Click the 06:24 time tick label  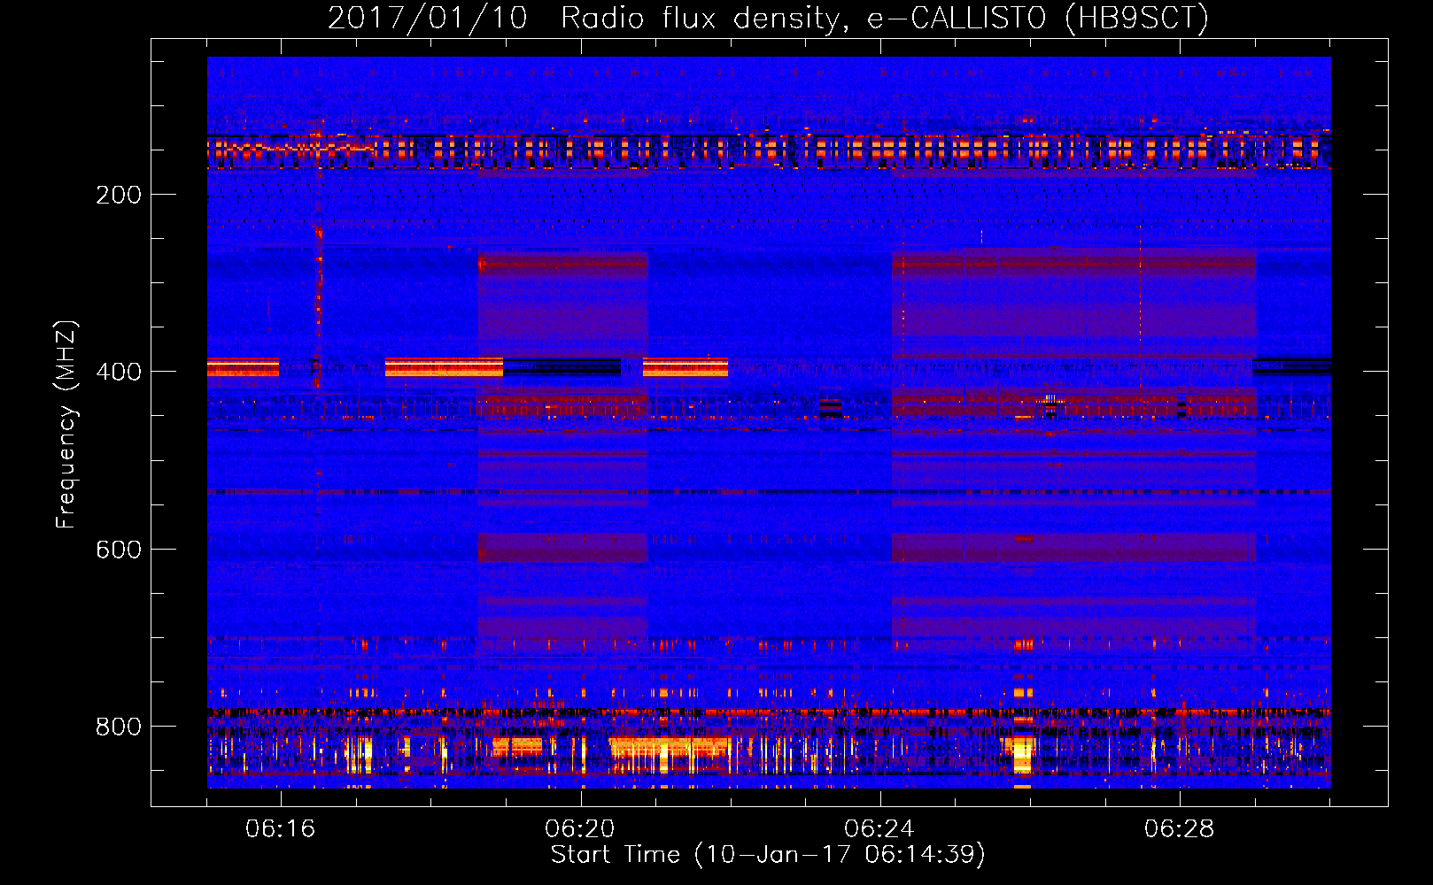[879, 829]
